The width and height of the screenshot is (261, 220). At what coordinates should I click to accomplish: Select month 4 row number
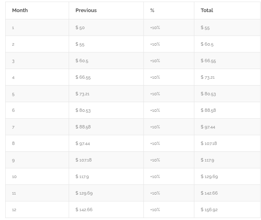pos(13,78)
